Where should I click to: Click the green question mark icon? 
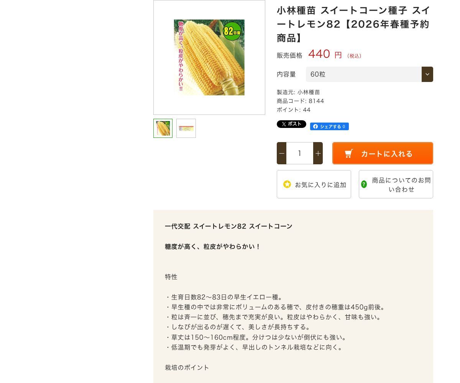click(364, 184)
